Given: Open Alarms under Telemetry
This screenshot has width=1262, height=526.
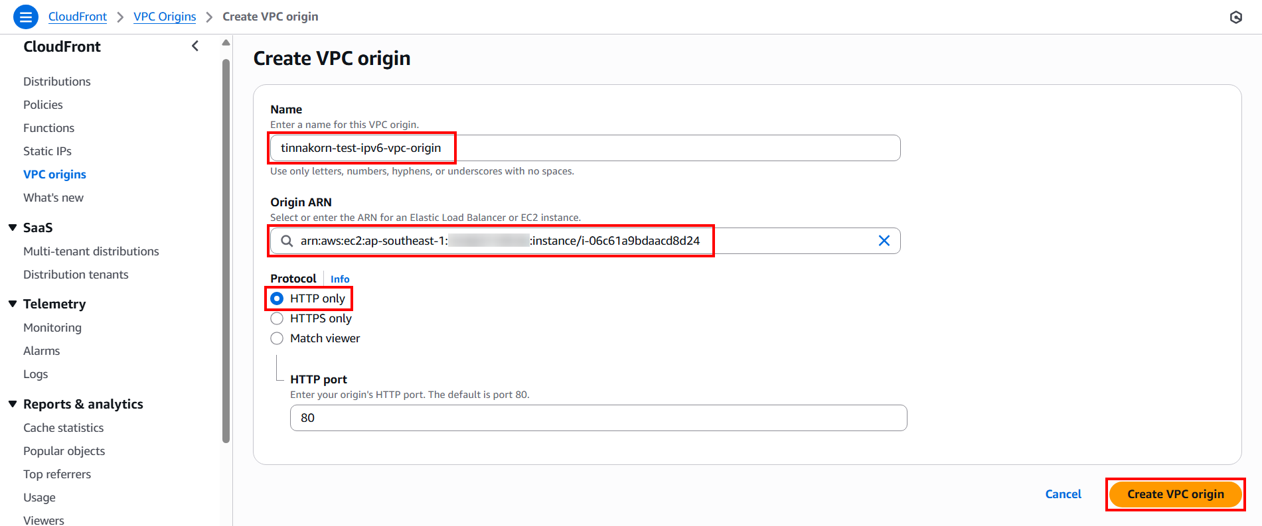Looking at the screenshot, I should point(41,351).
